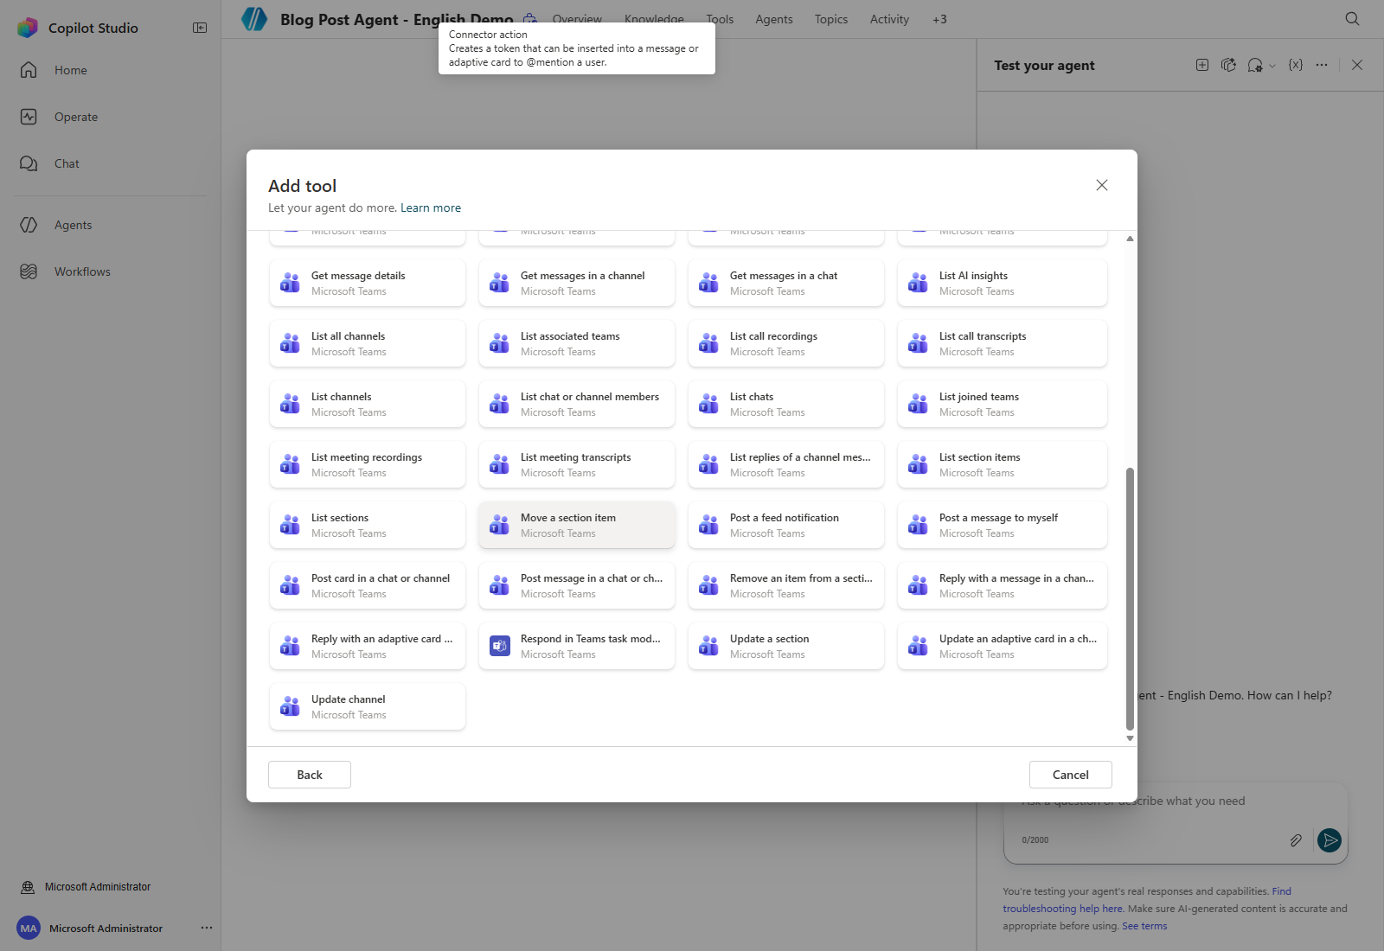Choose List meeting transcripts tool

pyautogui.click(x=577, y=464)
